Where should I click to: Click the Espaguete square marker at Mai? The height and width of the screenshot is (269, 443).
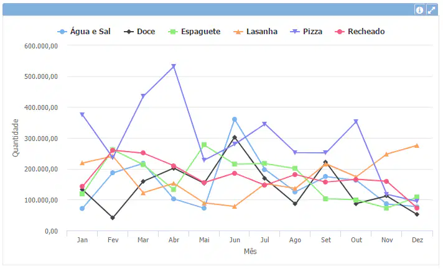point(204,145)
